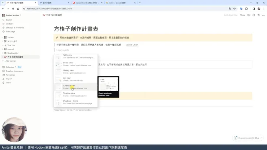Go forward in the browser
Image resolution: width=267 pixels, height=150 pixels.
(8, 9)
